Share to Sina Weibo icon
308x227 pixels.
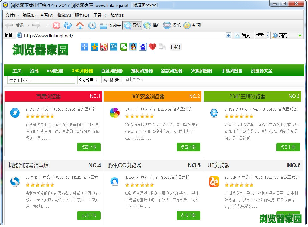[x=104, y=47]
